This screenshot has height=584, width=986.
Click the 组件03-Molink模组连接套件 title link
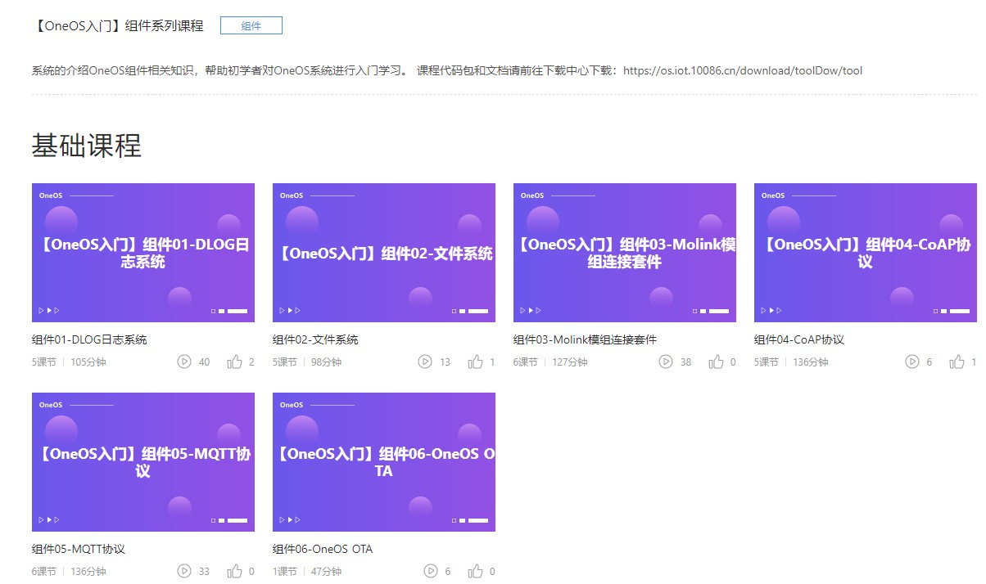[585, 339]
